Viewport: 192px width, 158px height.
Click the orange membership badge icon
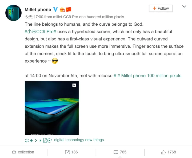62,9
